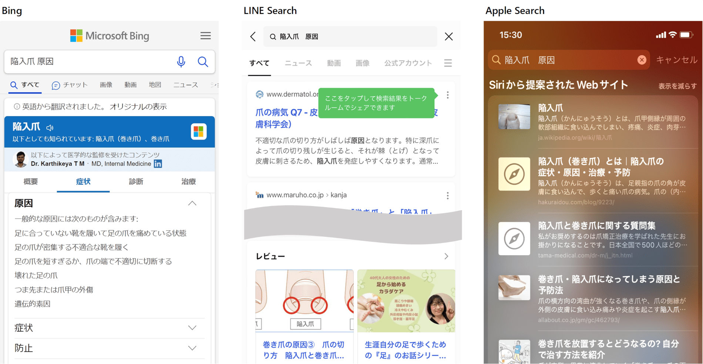The width and height of the screenshot is (703, 364).
Task: Open 陥入爪 toe diagram review thumbnail
Action: tap(304, 301)
